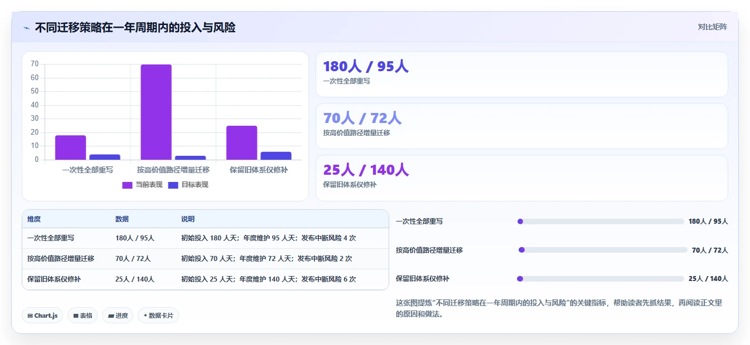Click description mentioning 发布中断风险 2 次
750x345 pixels.
click(267, 259)
